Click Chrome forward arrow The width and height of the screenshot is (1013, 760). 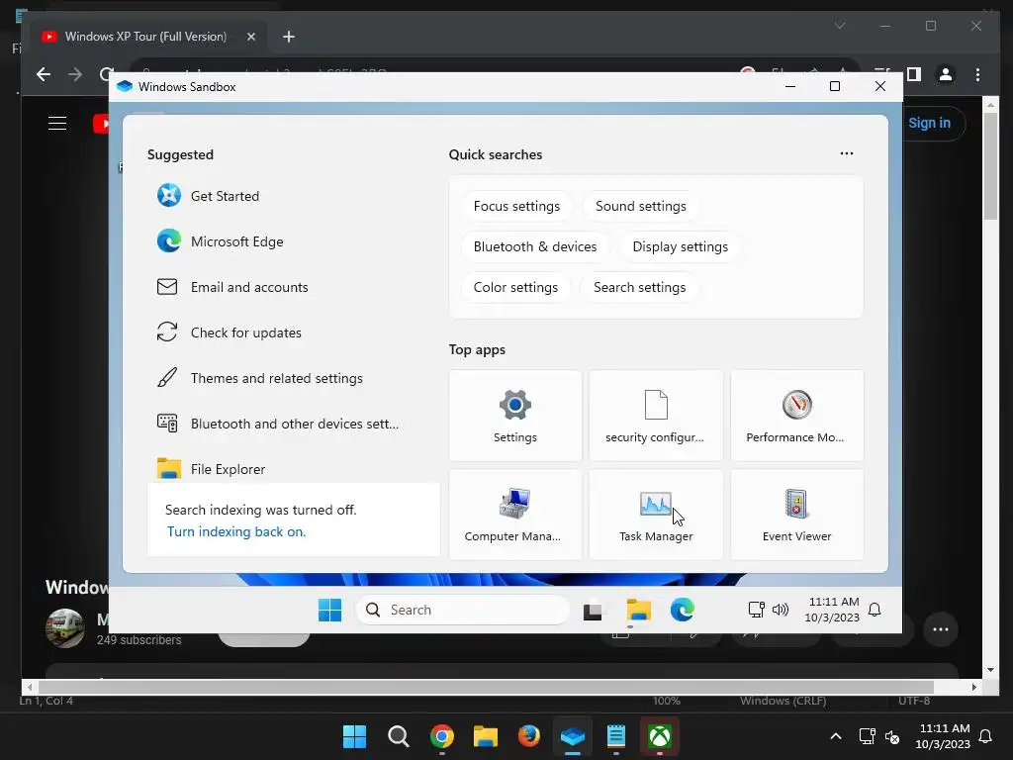tap(75, 74)
